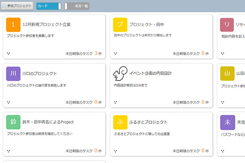Toggle the 未完一覧 switch
The image size is (245, 163).
click(77, 6)
